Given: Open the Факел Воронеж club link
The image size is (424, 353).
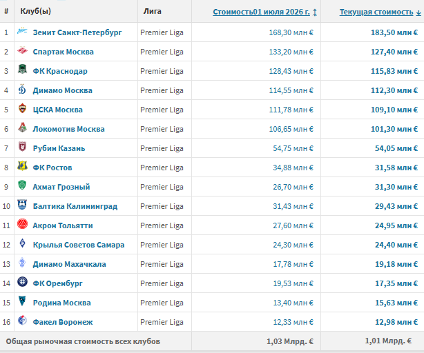Looking at the screenshot, I should click(62, 322).
